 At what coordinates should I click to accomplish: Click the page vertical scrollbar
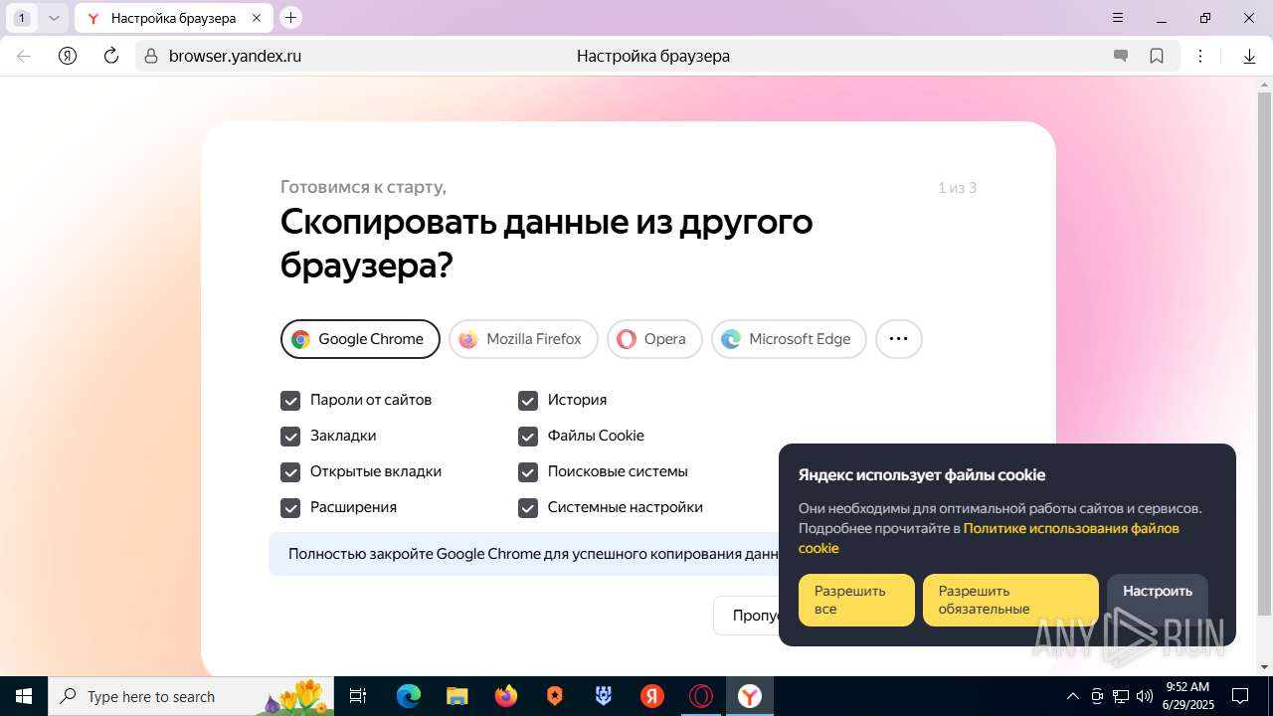coord(1264,353)
